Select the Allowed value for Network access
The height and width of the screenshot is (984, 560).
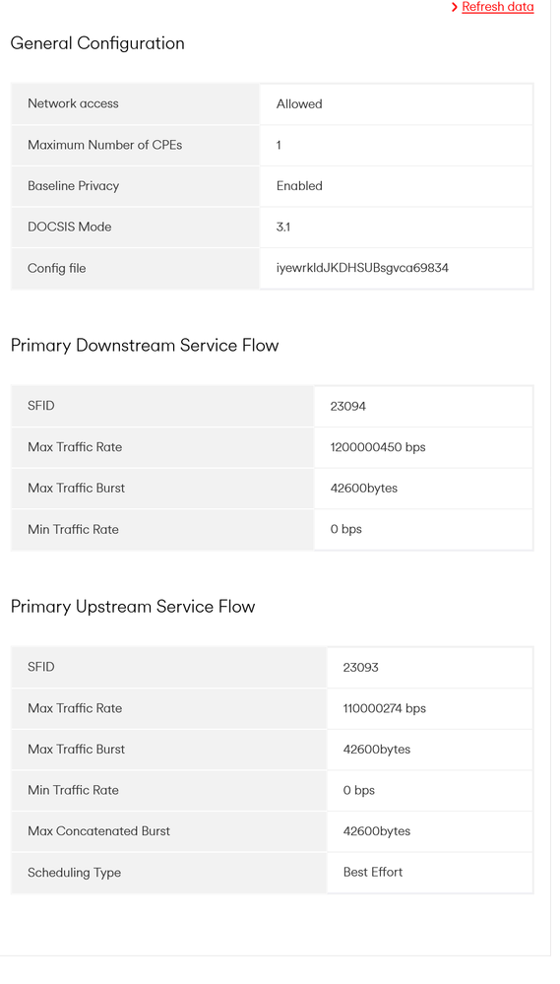tap(299, 104)
